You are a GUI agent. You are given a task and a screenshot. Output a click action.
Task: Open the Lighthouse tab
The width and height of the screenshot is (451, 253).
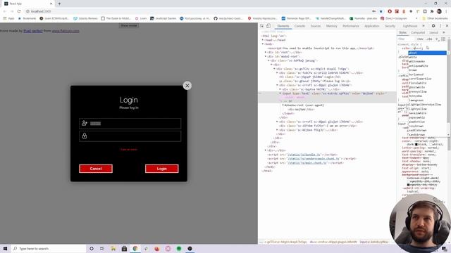pyautogui.click(x=409, y=26)
